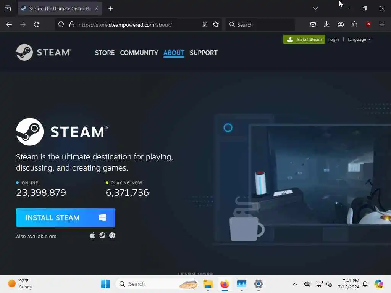The width and height of the screenshot is (391, 293).
Task: Open clock showing 7:41 PM
Action: 349,284
